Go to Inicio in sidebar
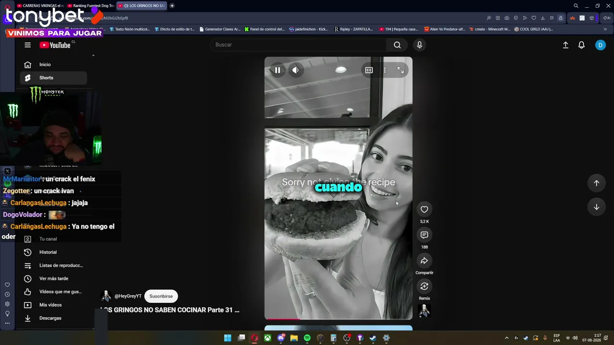The image size is (614, 345). pyautogui.click(x=53, y=65)
